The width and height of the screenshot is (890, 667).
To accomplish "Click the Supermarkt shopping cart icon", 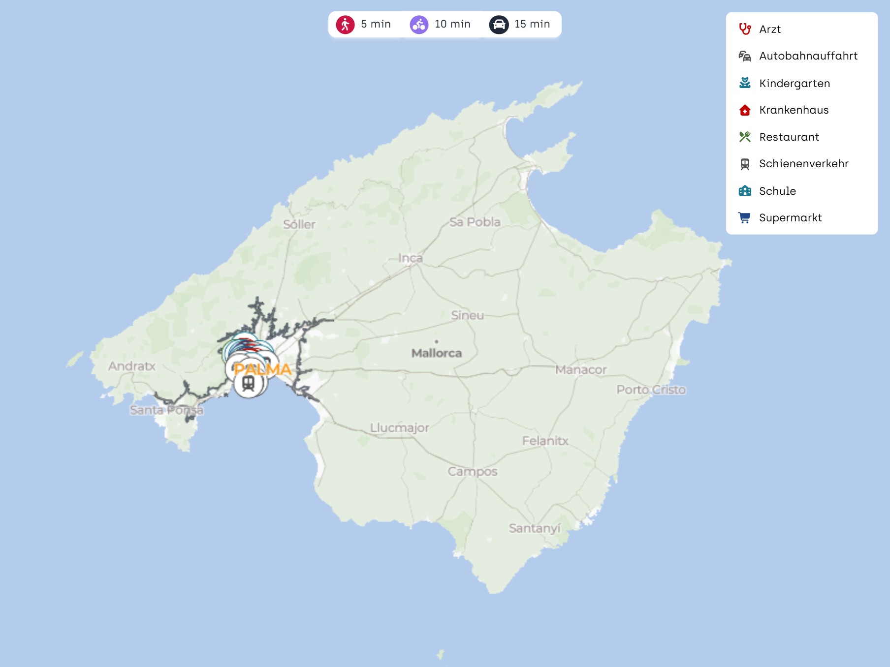I will tap(745, 217).
